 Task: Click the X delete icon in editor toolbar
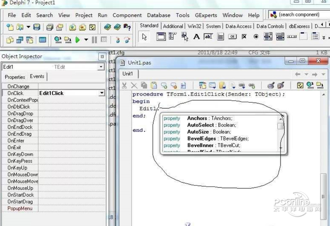tap(134, 86)
